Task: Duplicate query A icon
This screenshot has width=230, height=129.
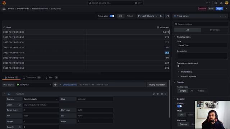Action: [x=153, y=94]
